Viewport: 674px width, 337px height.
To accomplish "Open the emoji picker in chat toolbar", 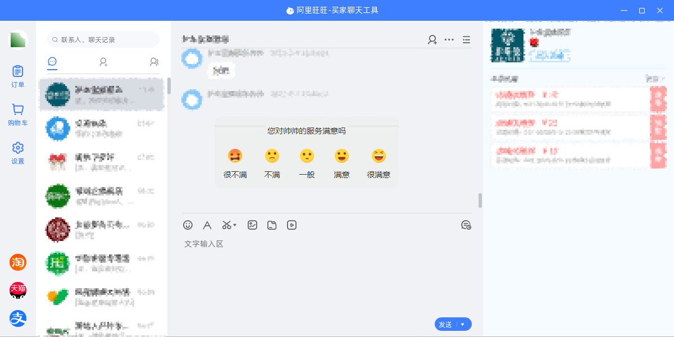I will pyautogui.click(x=188, y=225).
